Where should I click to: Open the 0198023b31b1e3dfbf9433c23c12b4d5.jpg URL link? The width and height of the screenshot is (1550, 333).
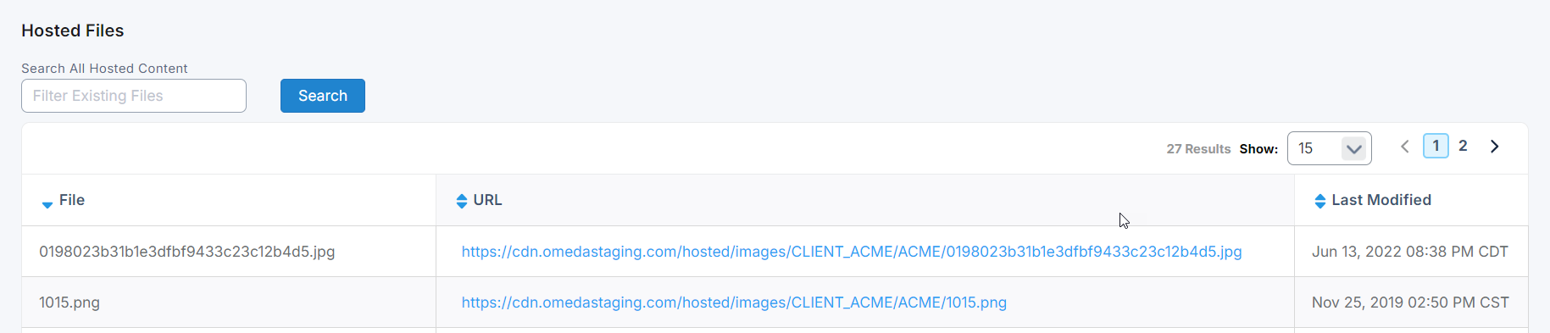852,252
